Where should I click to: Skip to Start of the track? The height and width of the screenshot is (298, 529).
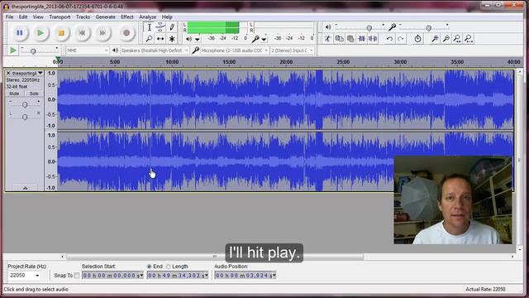click(82, 33)
